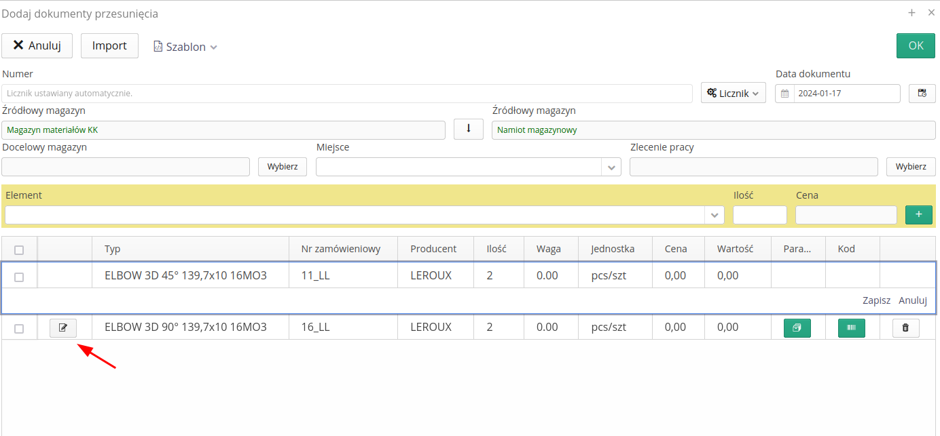Viewport: 940px width, 436px height.
Task: Click the green parameters icon in second row
Action: (797, 328)
